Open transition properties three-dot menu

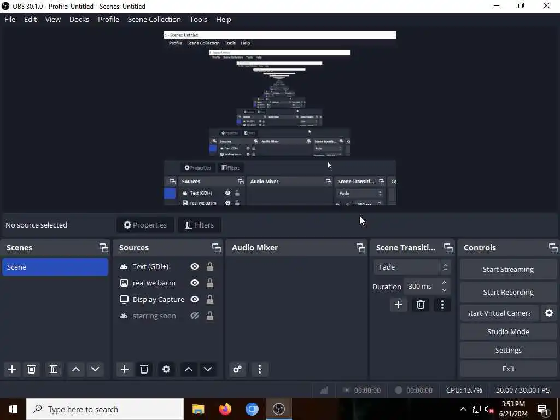pyautogui.click(x=442, y=305)
